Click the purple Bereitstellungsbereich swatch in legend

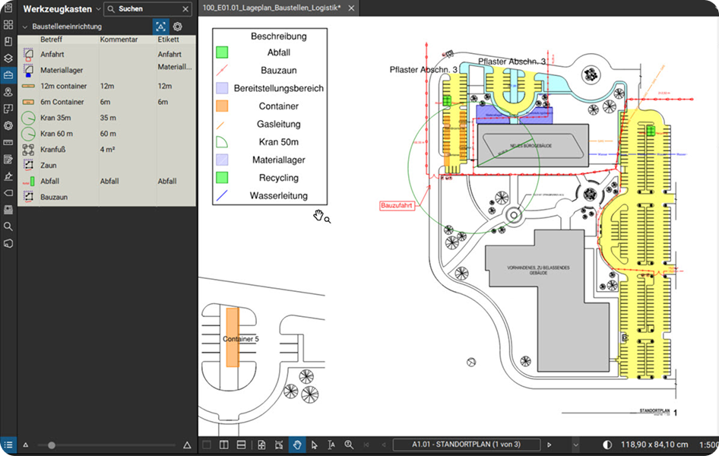pos(222,88)
